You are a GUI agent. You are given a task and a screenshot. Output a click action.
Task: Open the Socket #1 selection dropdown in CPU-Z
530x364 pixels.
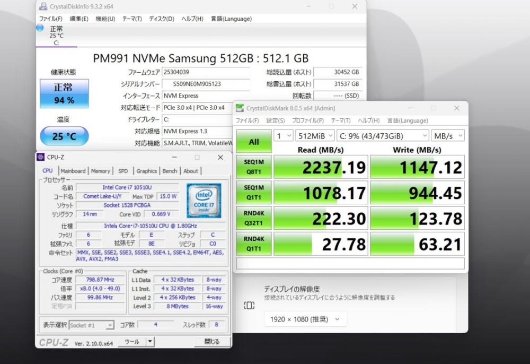(91, 325)
